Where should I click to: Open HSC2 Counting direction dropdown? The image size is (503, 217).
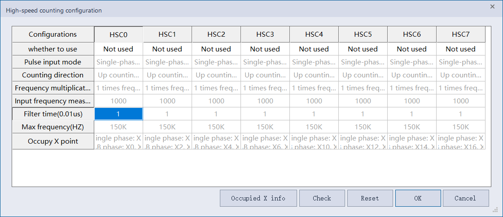tap(216, 75)
